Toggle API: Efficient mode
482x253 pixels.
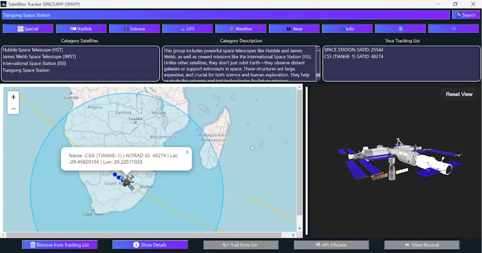pyautogui.click(x=331, y=245)
